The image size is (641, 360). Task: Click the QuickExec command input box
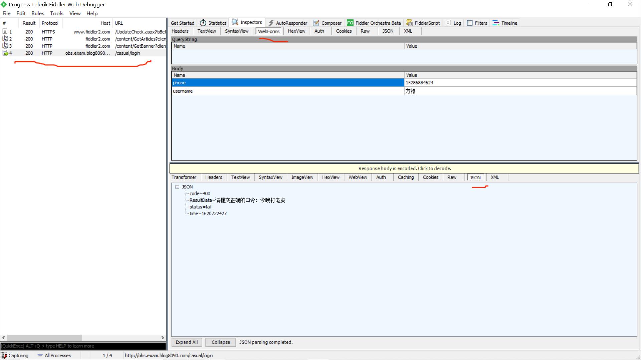[x=83, y=346]
